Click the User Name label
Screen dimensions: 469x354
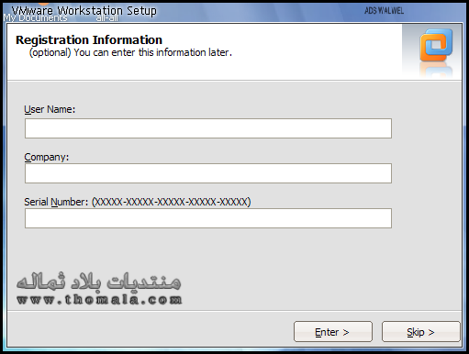tap(50, 109)
